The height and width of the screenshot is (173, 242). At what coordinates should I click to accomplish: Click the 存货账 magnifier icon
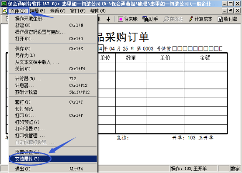pos(166,19)
